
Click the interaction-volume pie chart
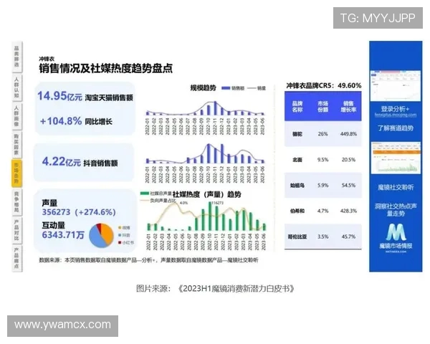[101, 235]
